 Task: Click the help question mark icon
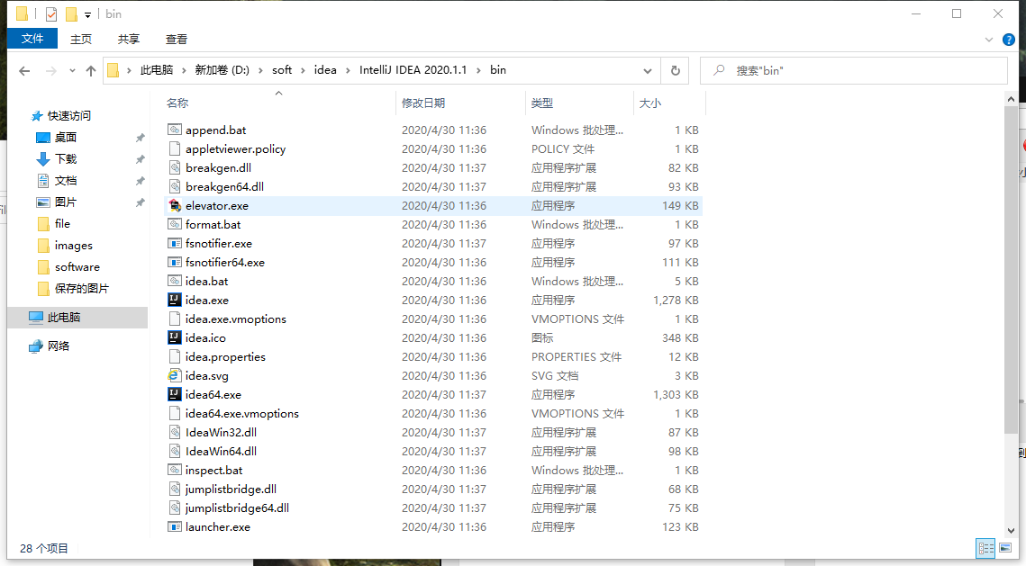[1009, 40]
